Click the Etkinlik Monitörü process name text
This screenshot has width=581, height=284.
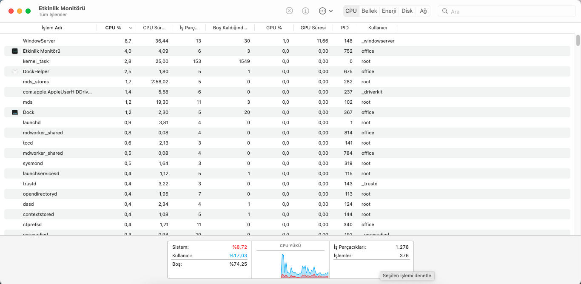(42, 51)
